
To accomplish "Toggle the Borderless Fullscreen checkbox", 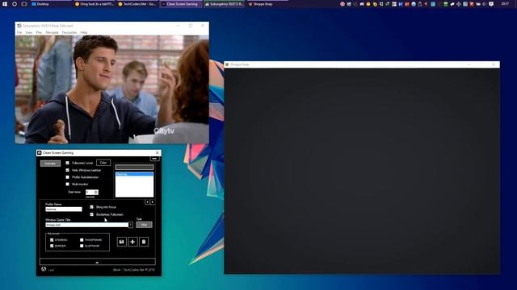I will (x=91, y=214).
